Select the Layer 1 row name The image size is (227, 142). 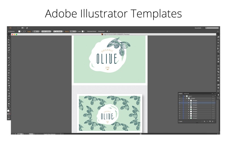point(190,96)
